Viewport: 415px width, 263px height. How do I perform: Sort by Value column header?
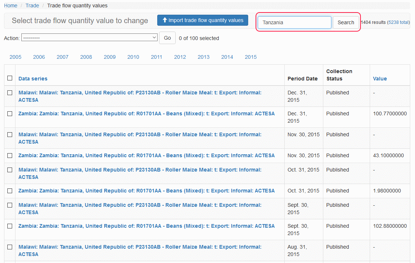coord(380,79)
